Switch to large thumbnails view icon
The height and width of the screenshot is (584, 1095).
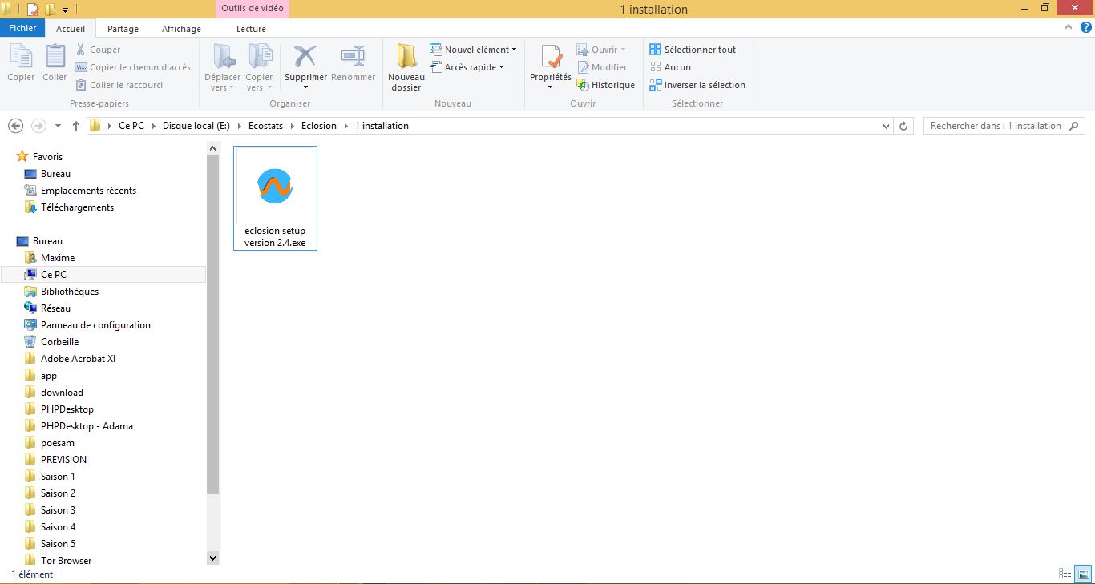pyautogui.click(x=1083, y=574)
